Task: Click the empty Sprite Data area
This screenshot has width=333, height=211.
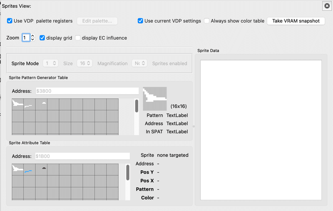Action: click(261, 130)
